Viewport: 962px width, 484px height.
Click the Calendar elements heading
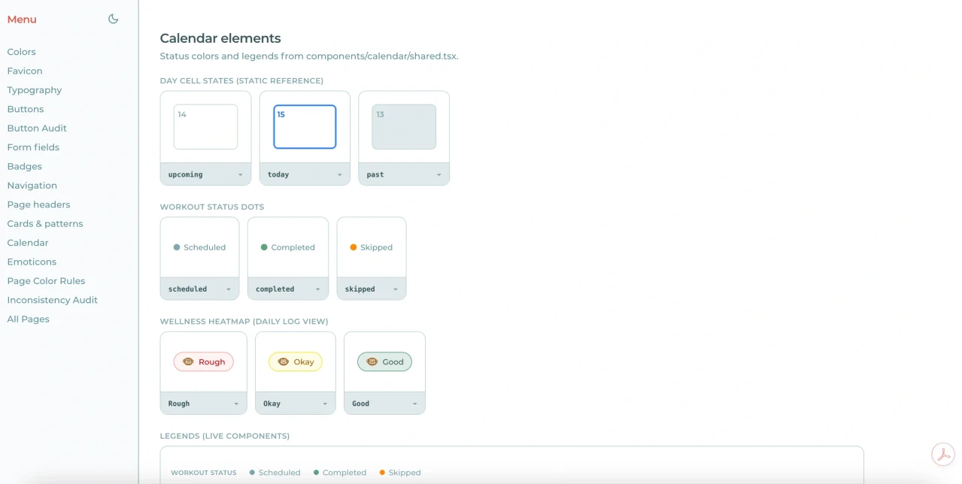tap(220, 38)
